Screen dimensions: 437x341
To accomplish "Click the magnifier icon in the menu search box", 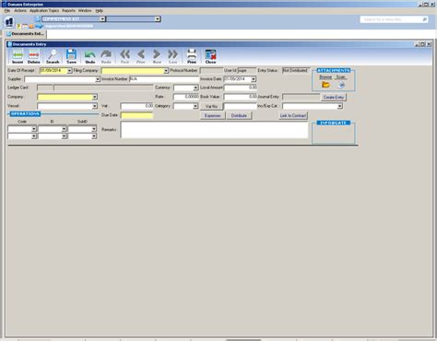I will pyautogui.click(x=425, y=19).
